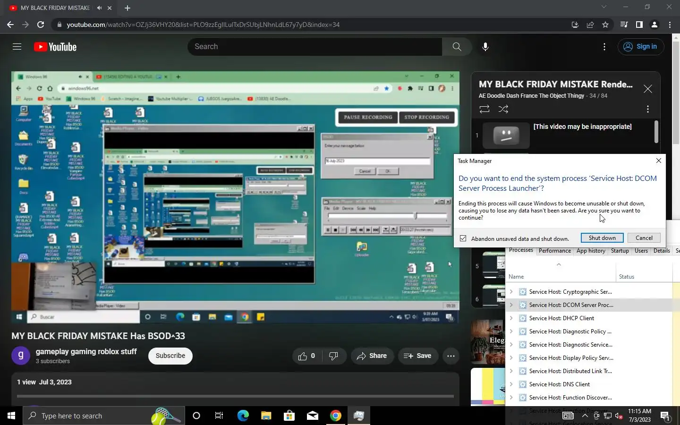Subscribe to gameplay gaming roblox stuff
Viewport: 680px width, 425px height.
coord(170,356)
